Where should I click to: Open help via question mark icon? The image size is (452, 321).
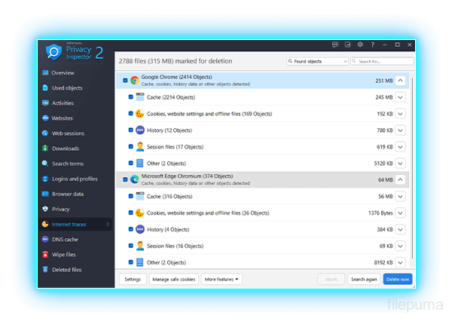[x=372, y=44]
